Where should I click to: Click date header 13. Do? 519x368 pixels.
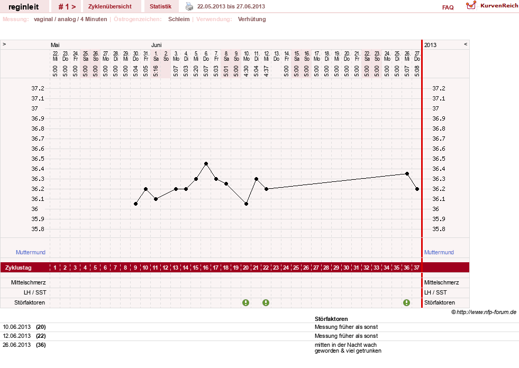point(276,56)
